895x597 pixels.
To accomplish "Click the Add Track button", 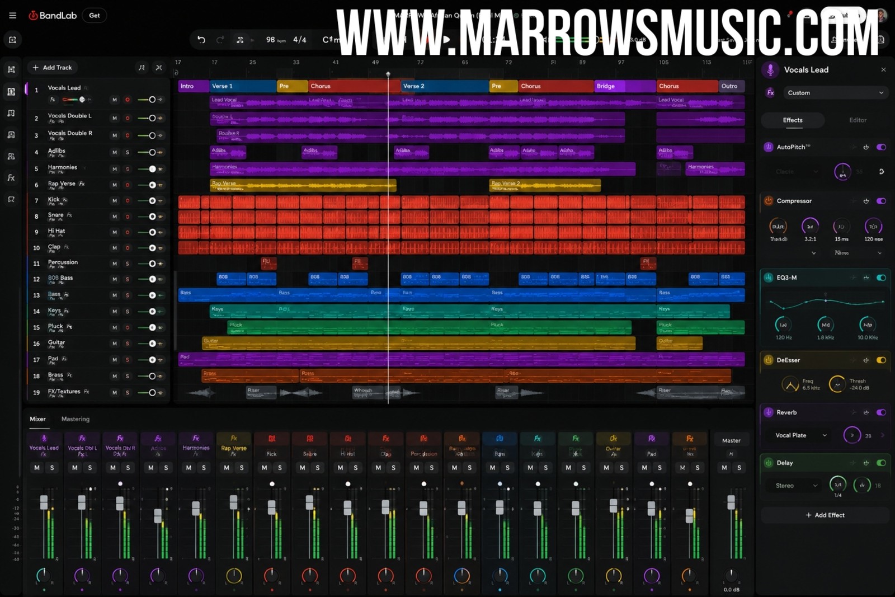I will [52, 68].
